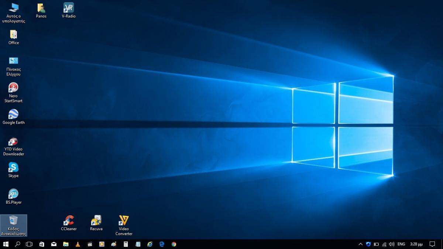This screenshot has width=443, height=249.
Task: Open the ENG input language selector
Action: point(401,244)
